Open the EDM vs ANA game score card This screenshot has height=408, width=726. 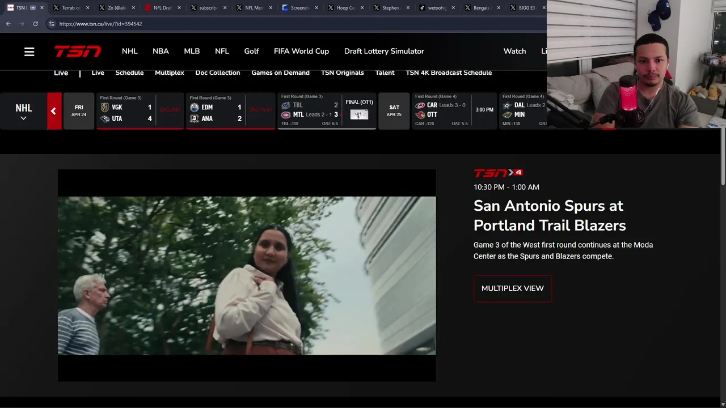coord(230,111)
